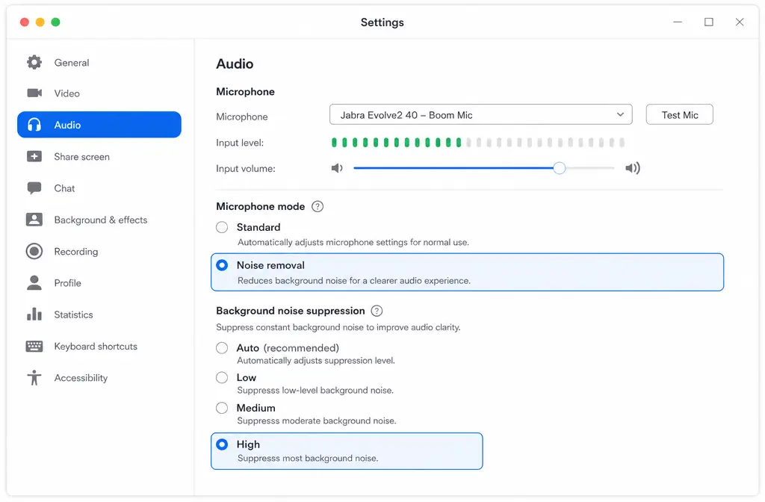Click "Reduces background noise" description text
The height and width of the screenshot is (502, 765).
[353, 281]
